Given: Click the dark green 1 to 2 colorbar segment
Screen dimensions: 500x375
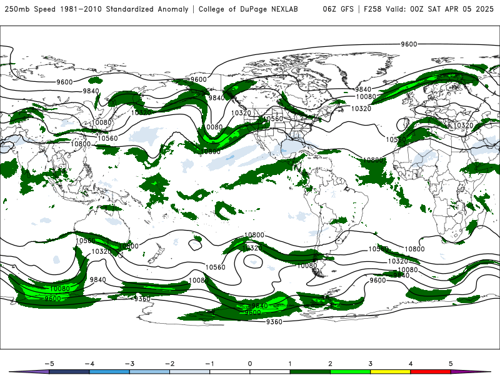Looking at the screenshot, I should pos(310,372).
